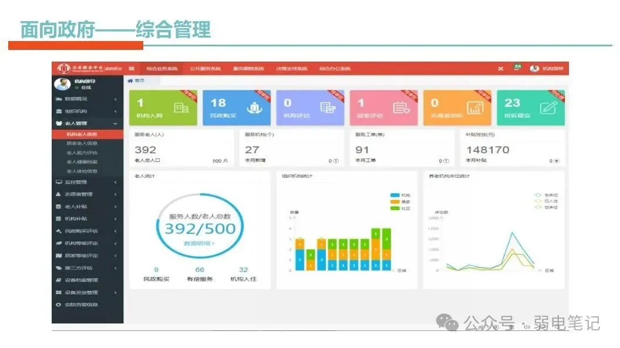Open the 老人健康档案 submenu item
Image resolution: width=620 pixels, height=348 pixels.
tap(82, 162)
